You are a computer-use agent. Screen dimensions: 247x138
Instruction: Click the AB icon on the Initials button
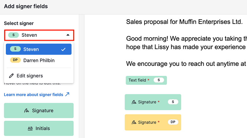[x=30, y=128]
